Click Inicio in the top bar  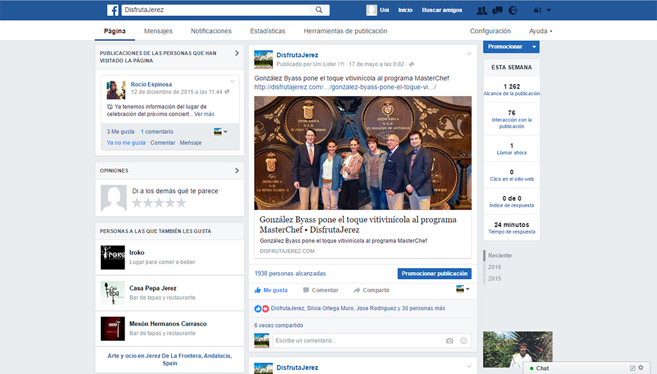[405, 10]
